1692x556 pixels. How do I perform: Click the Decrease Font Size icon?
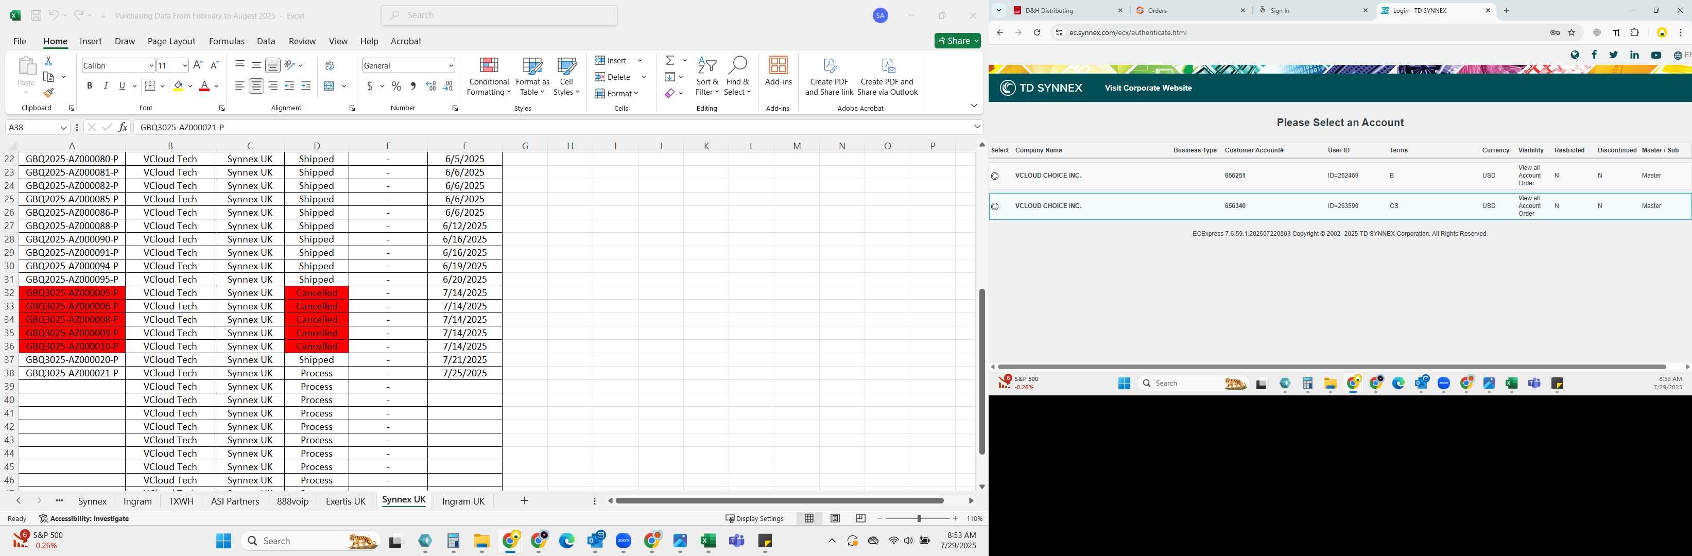[214, 65]
